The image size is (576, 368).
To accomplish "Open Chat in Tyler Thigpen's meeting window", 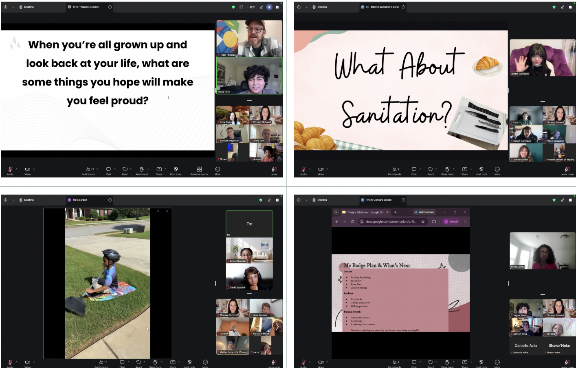I will point(108,171).
